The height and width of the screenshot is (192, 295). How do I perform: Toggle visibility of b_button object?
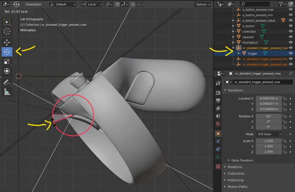[291, 26]
